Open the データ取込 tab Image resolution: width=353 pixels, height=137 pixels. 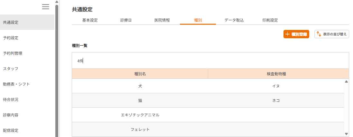tap(234, 20)
